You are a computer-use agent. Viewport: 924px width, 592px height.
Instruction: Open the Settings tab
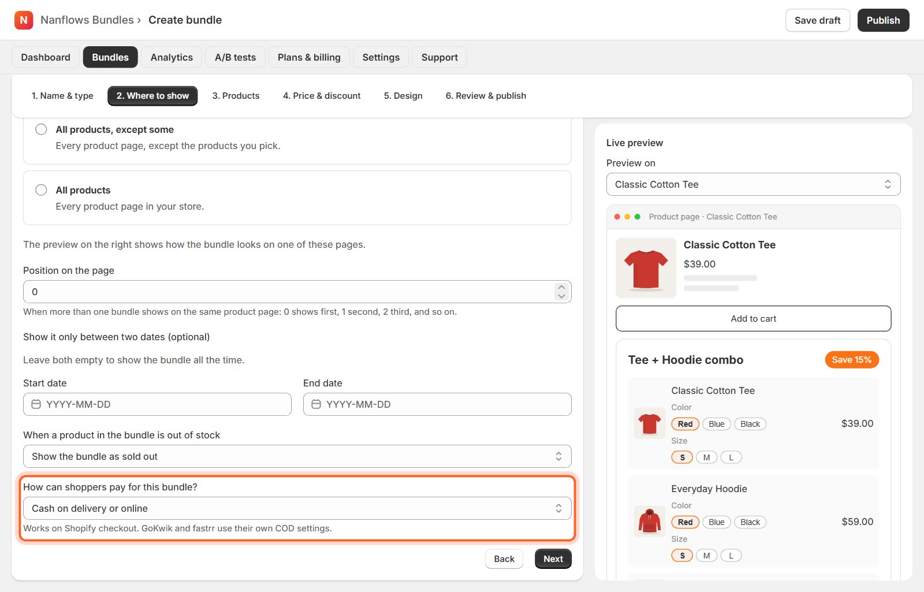click(381, 57)
